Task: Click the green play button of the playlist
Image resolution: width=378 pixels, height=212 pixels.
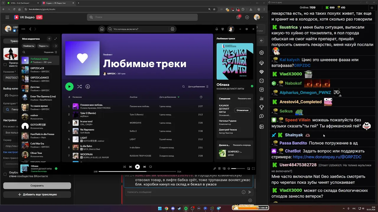Action: [x=69, y=87]
